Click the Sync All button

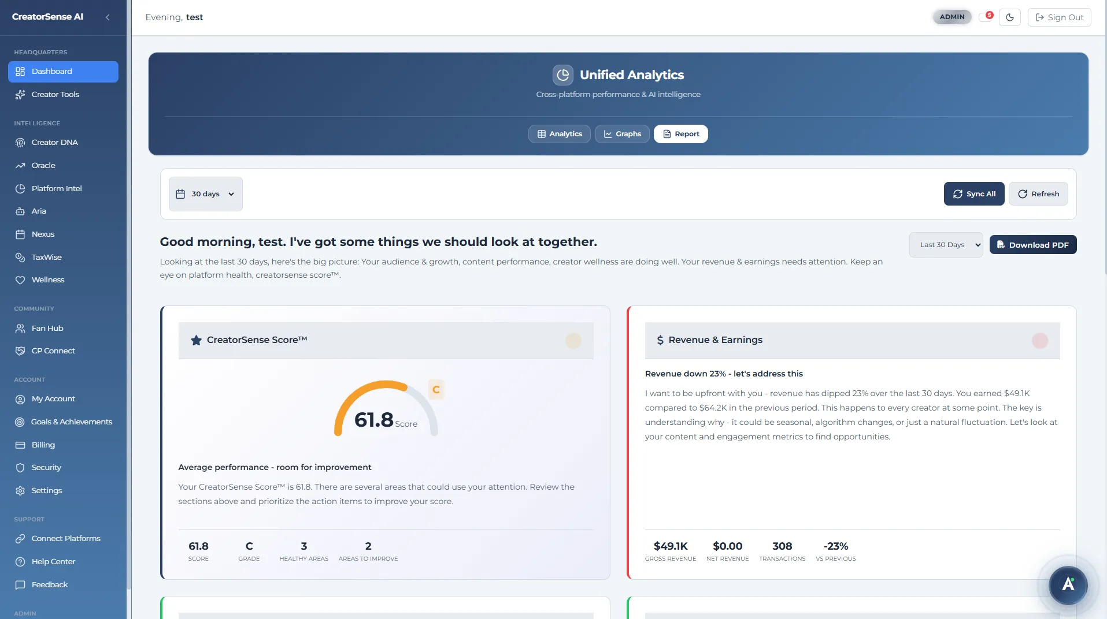tap(973, 193)
